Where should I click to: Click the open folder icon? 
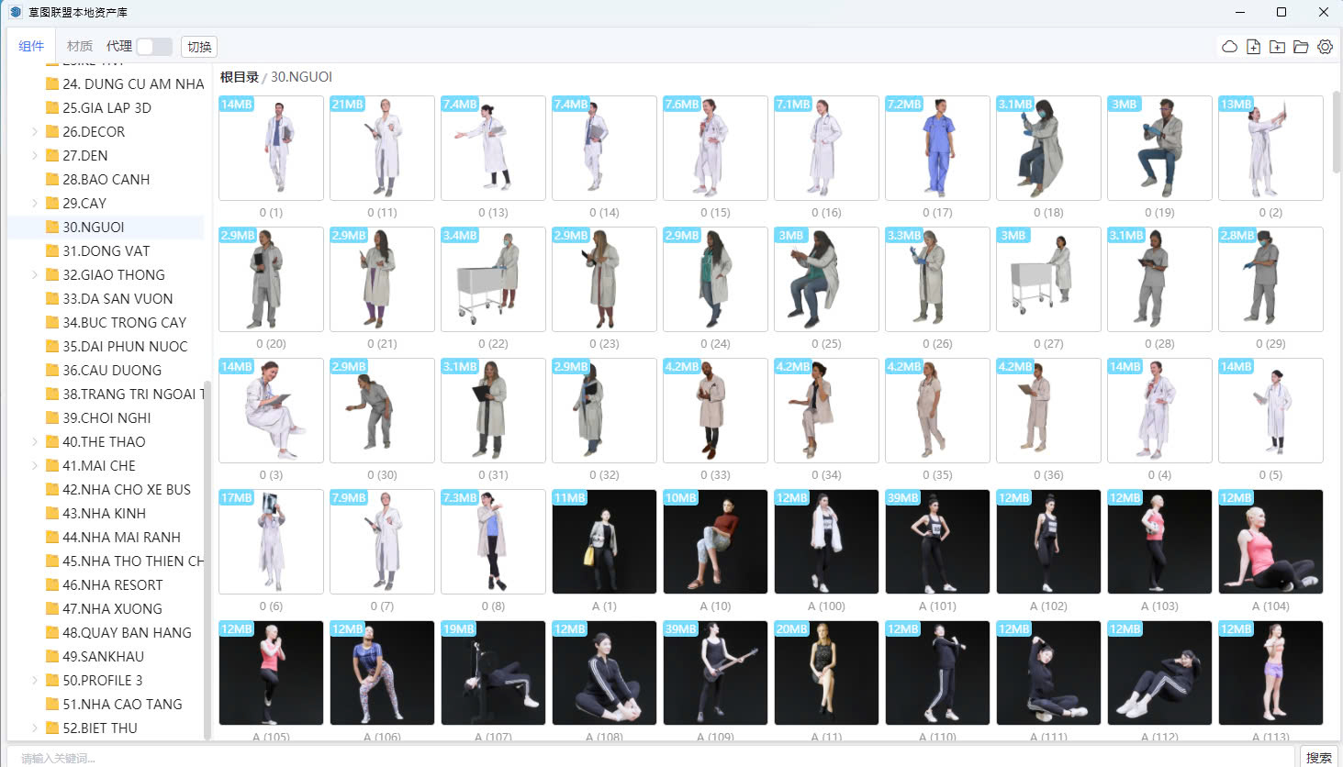click(x=1301, y=47)
